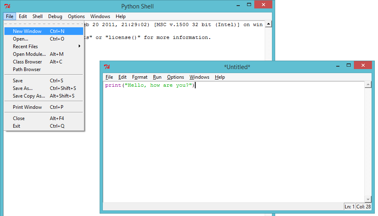Maximize the Untitled editor window

[x=348, y=65]
